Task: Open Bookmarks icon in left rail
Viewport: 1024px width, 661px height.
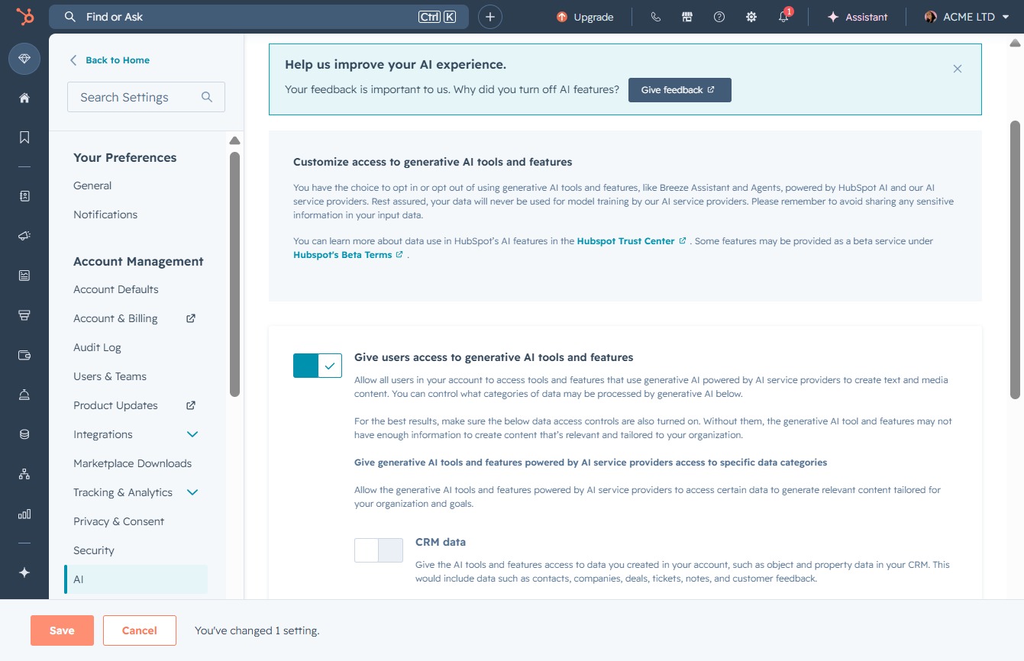Action: point(24,137)
